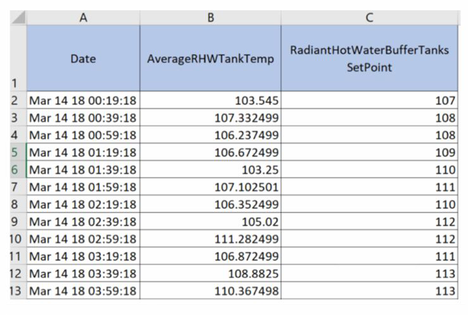Select setpoint cell 113 in row 12
The height and width of the screenshot is (315, 468).
click(x=369, y=273)
